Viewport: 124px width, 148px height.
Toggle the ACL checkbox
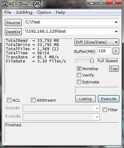click(9, 100)
